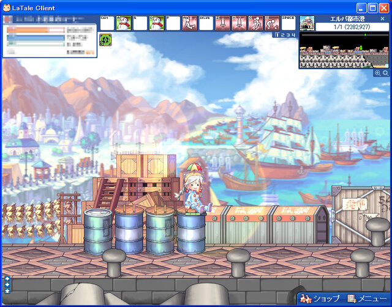
Task: Click the empty Shift hotkey slot
Action: 206,23
